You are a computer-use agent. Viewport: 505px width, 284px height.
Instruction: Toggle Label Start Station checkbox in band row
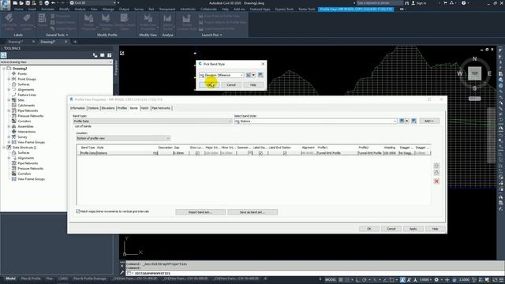(260, 153)
